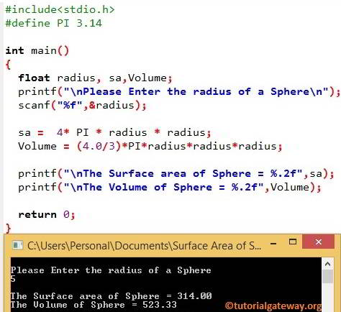Close the console output window
Screen dimensions: 341x312
318,242
